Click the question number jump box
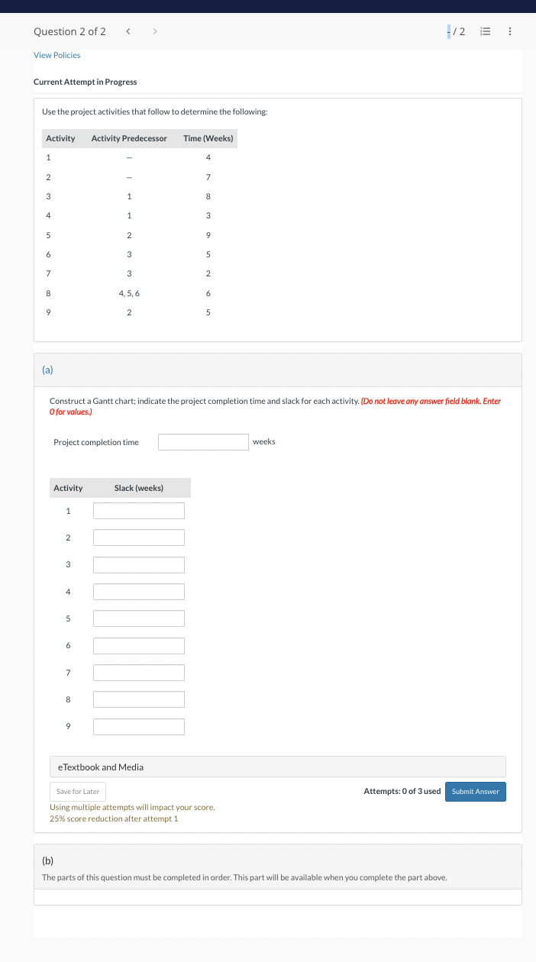The image size is (536, 962). (x=449, y=31)
